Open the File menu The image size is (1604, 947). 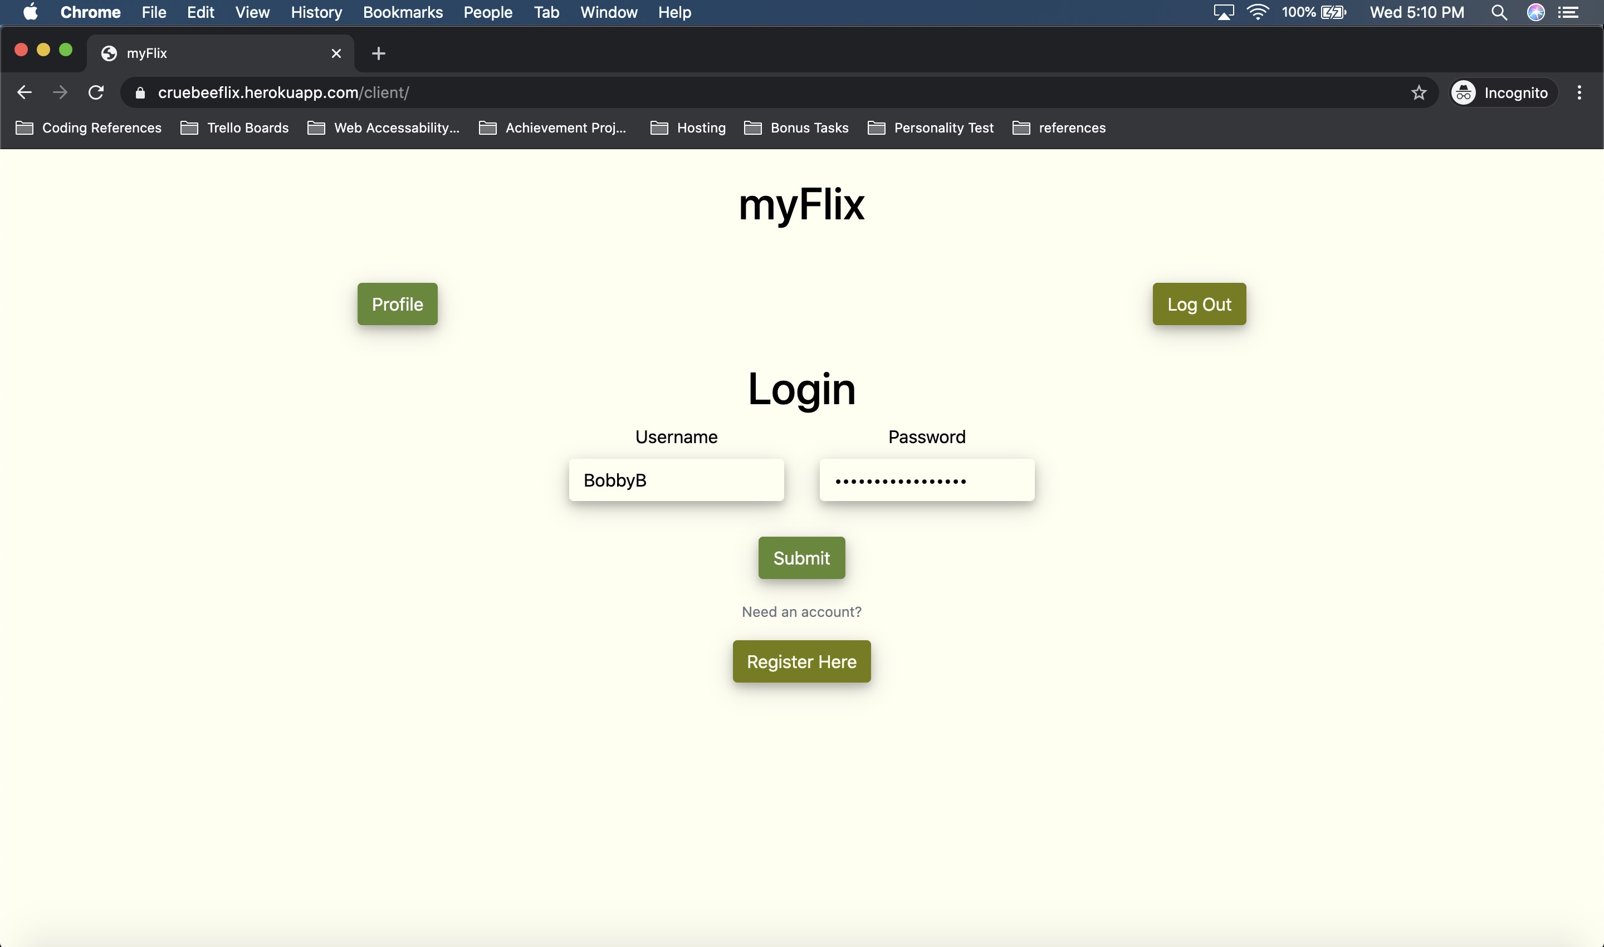point(154,12)
